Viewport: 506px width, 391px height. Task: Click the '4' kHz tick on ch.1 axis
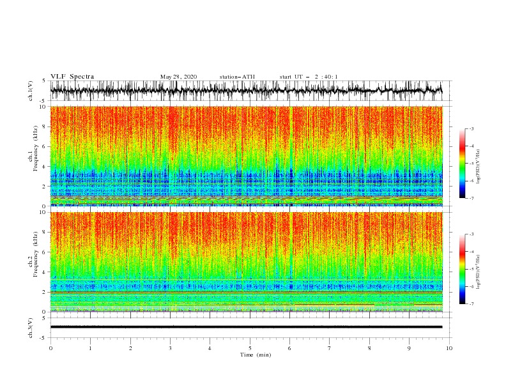(45, 167)
